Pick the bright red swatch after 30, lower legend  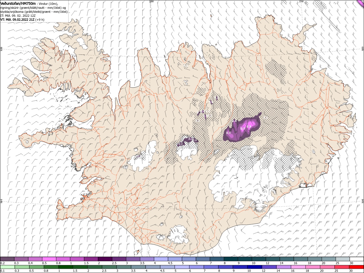coord(356,267)
